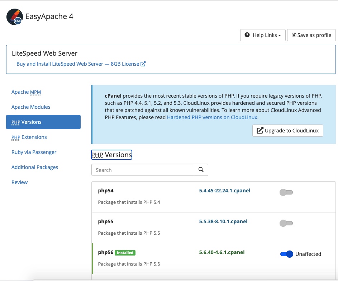Click the php55 package name
This screenshot has height=281, width=338.
[106, 221]
